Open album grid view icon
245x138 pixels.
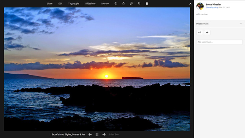pos(97,135)
